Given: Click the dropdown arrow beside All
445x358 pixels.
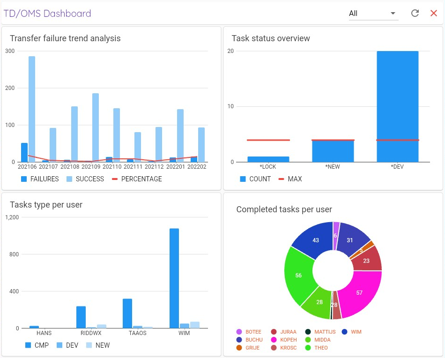Looking at the screenshot, I should pos(393,13).
